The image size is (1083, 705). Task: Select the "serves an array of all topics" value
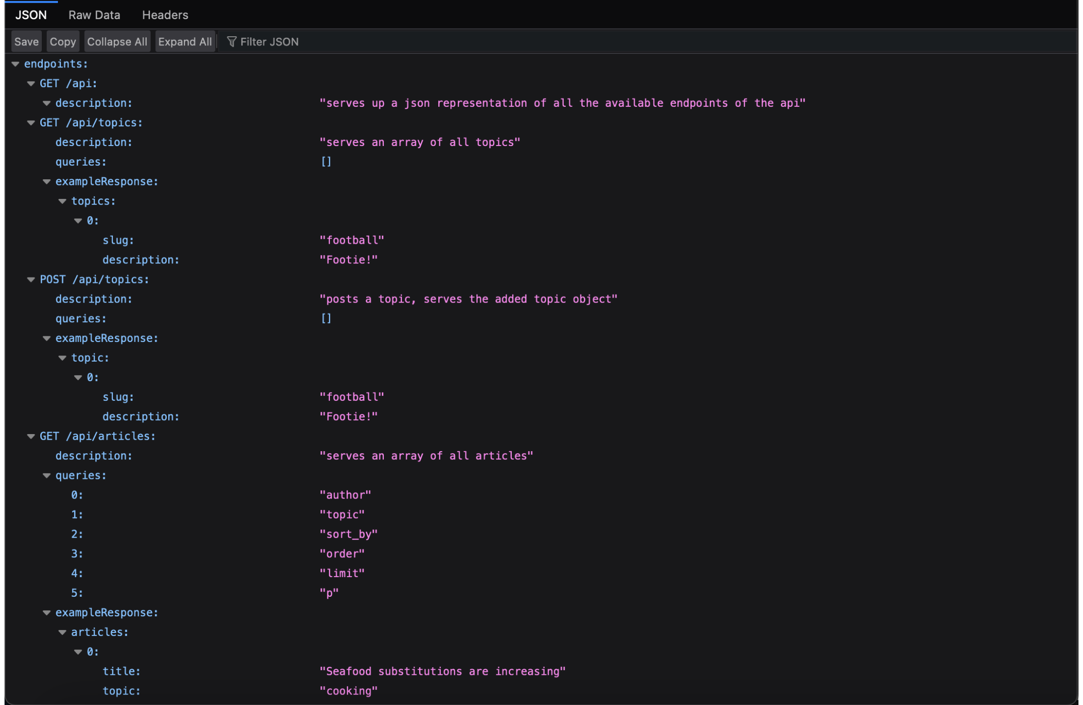[x=420, y=143]
